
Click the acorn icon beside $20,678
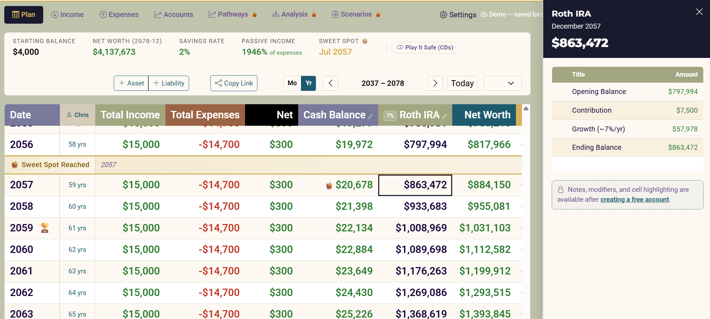(x=329, y=185)
